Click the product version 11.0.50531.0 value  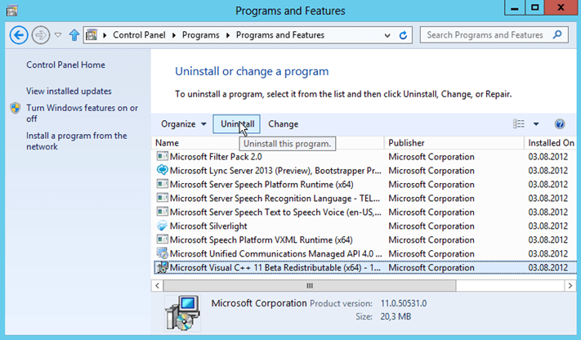click(404, 303)
